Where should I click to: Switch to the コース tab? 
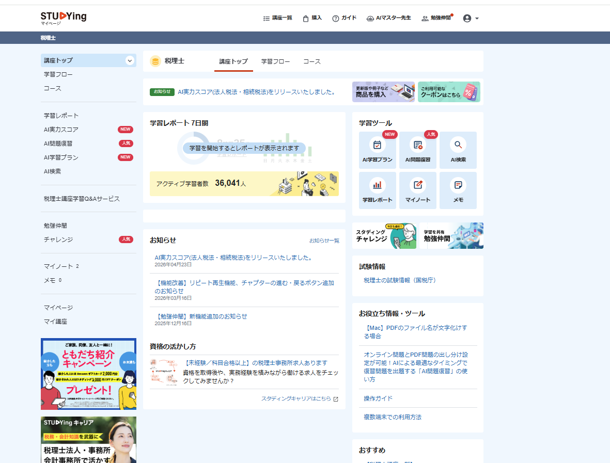coord(312,61)
